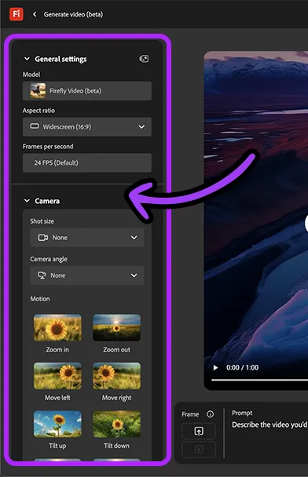Click the Frame info icon
The width and height of the screenshot is (308, 477).
click(x=211, y=414)
